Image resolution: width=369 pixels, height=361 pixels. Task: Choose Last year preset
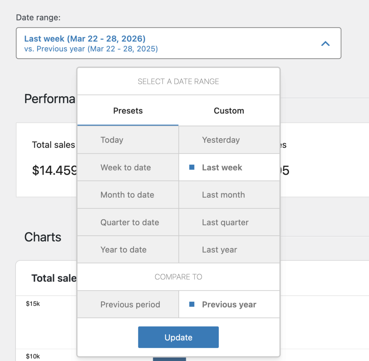coord(229,250)
